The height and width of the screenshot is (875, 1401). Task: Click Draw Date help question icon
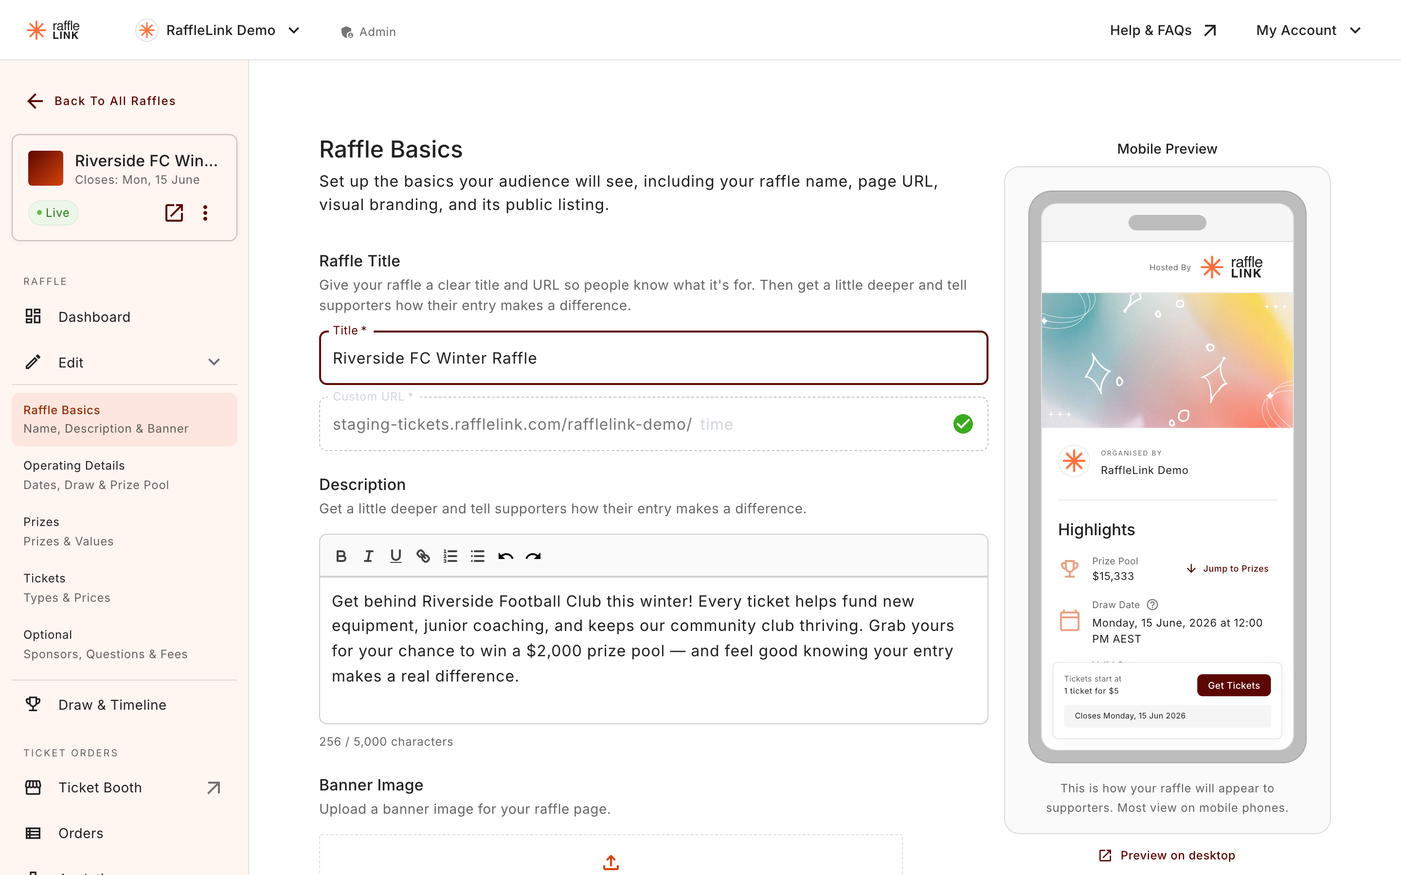(1152, 605)
